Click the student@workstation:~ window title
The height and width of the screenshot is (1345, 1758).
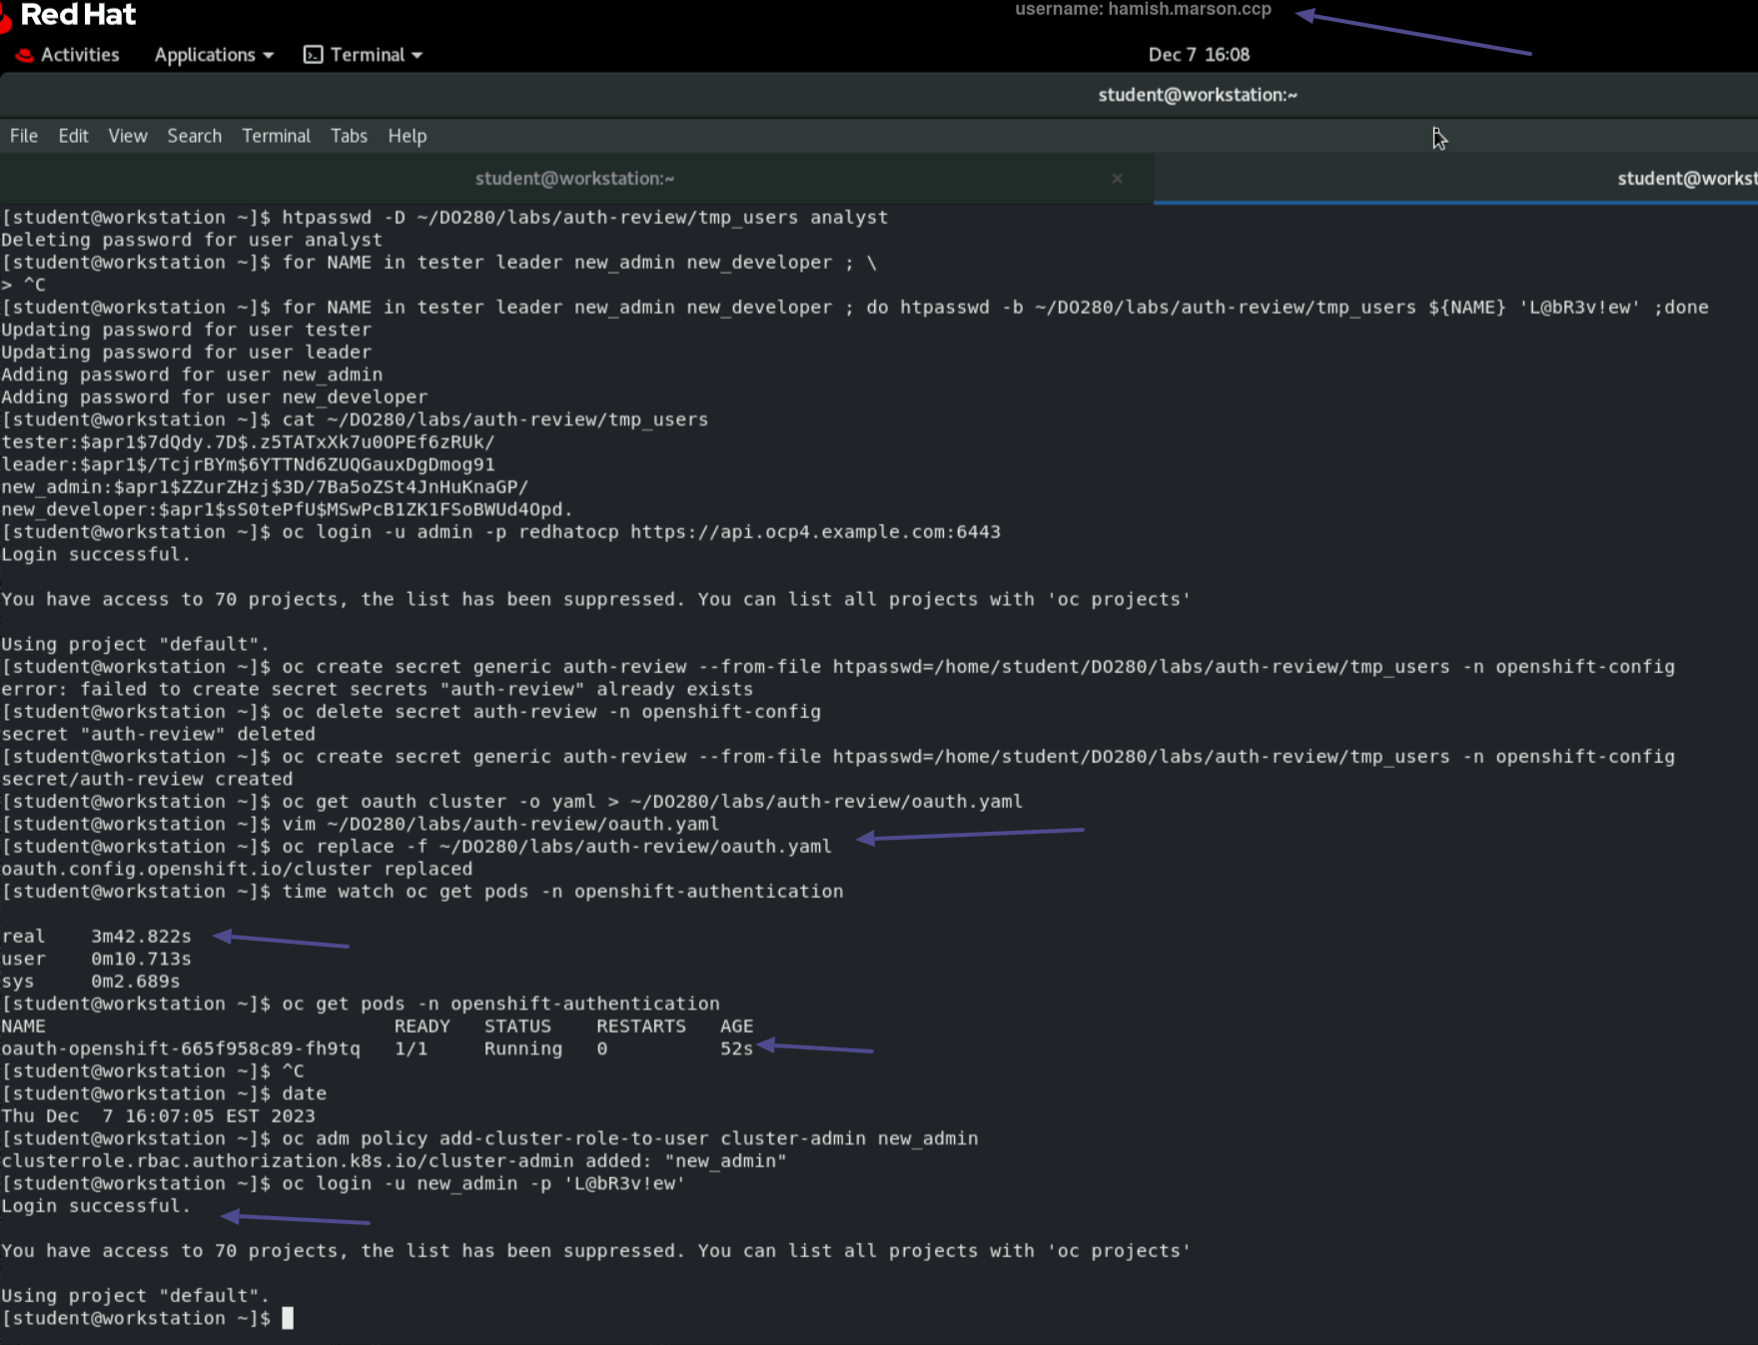click(x=1197, y=95)
